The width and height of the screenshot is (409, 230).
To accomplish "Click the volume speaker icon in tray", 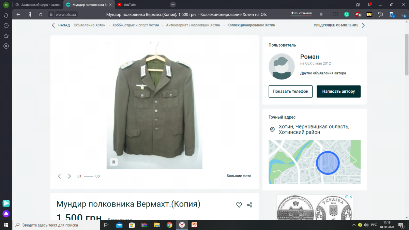I will tap(366, 225).
